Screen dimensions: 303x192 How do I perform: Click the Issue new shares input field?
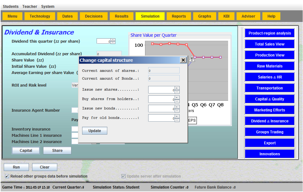click(x=161, y=90)
